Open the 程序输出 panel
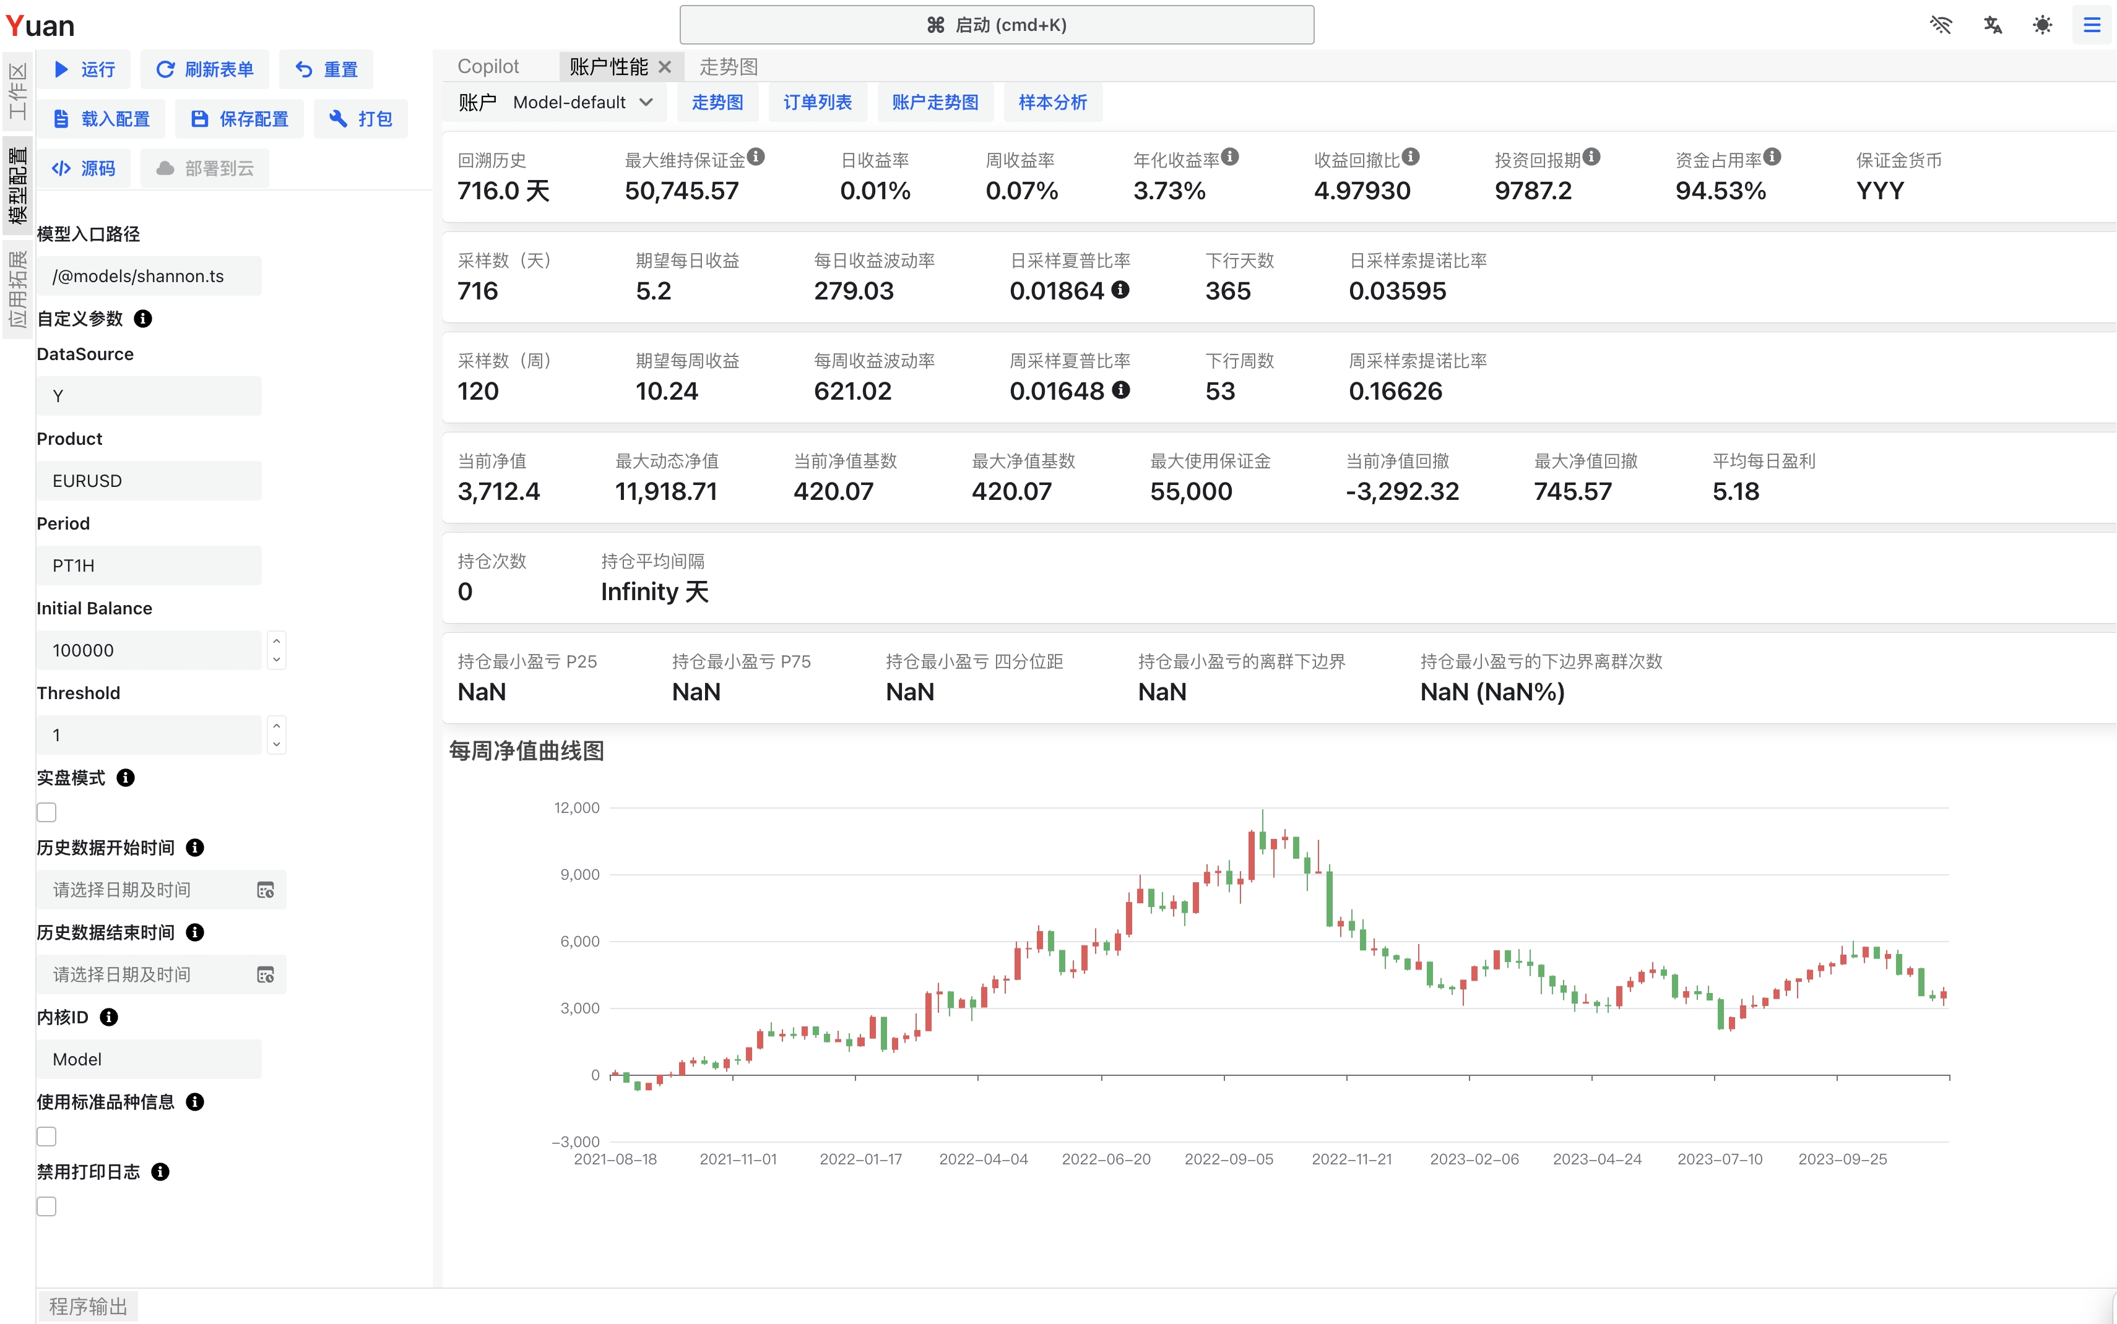The image size is (2117, 1324). tap(87, 1307)
